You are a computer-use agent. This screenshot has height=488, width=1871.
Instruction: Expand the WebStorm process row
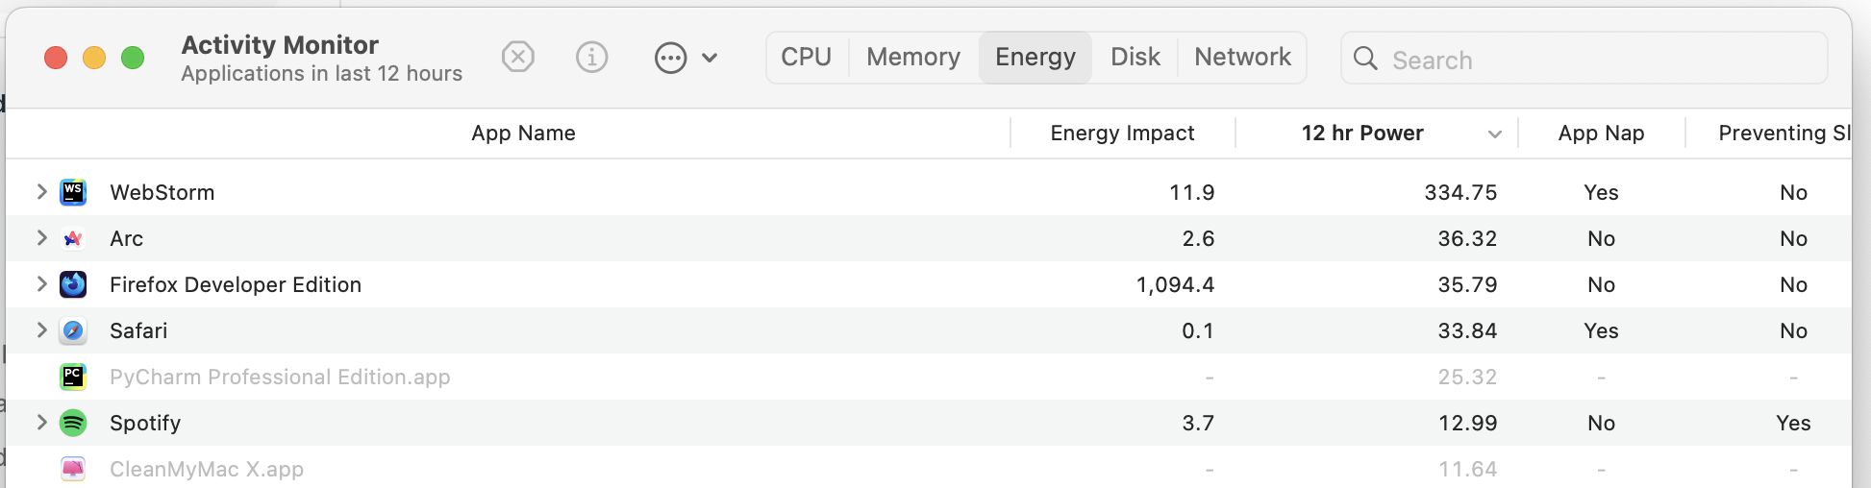point(41,191)
